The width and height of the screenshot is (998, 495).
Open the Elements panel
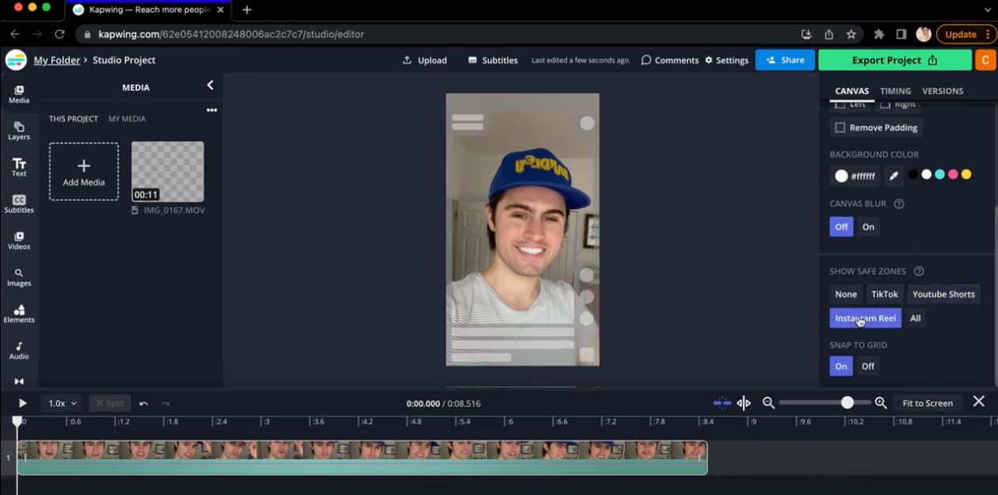click(x=19, y=314)
